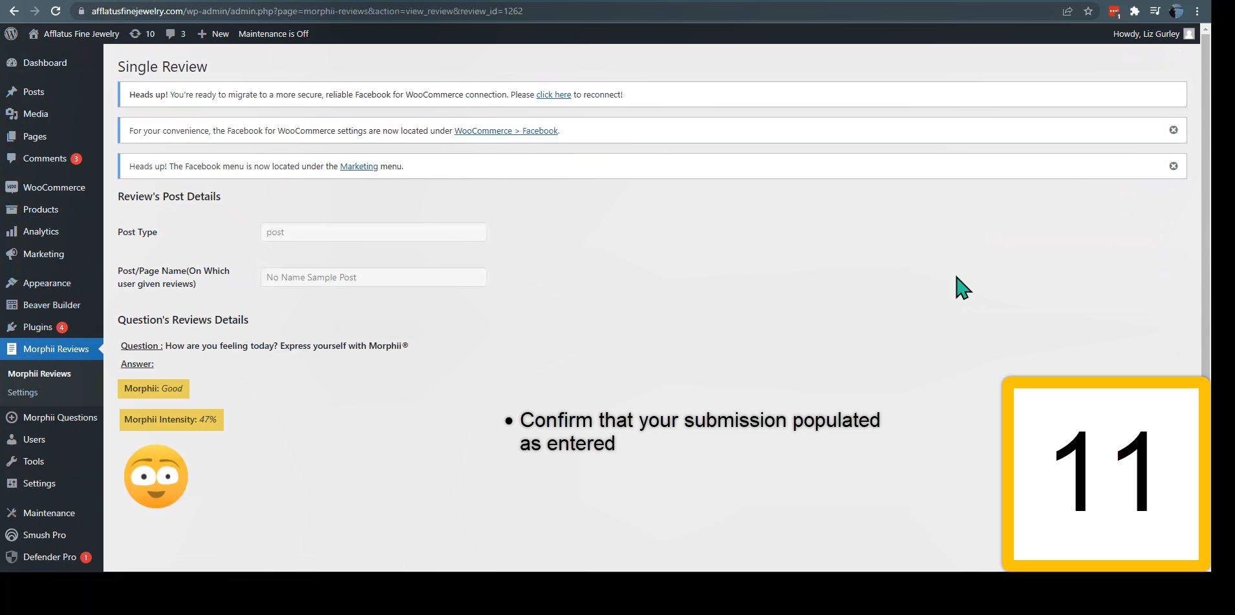Go forward with the browser forward arrow
The height and width of the screenshot is (615, 1235).
[x=35, y=11]
